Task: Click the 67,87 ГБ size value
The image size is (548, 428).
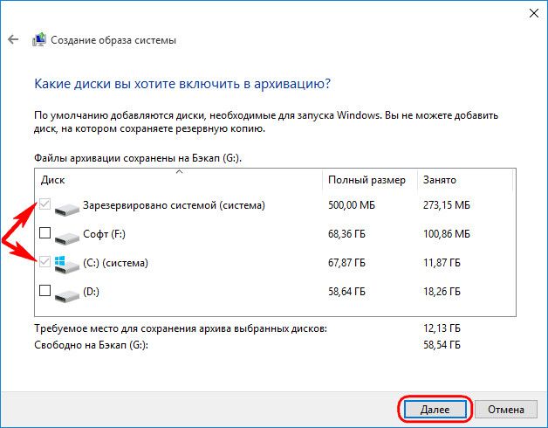Action: (346, 263)
